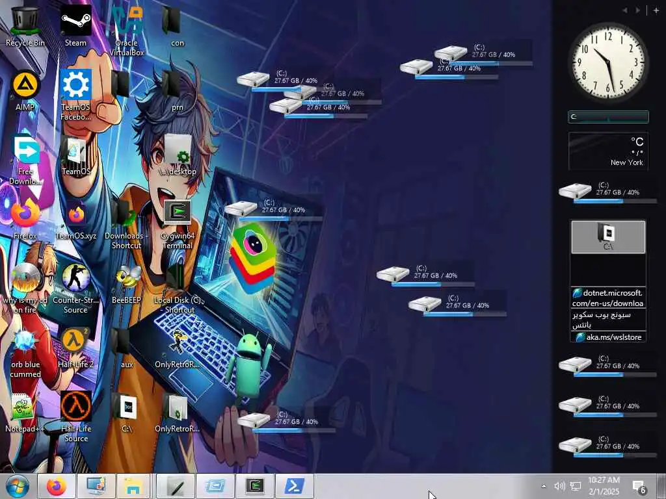Select the desktop folder labeled with a backslash
The width and height of the screenshot is (666, 499).
(x=123, y=90)
